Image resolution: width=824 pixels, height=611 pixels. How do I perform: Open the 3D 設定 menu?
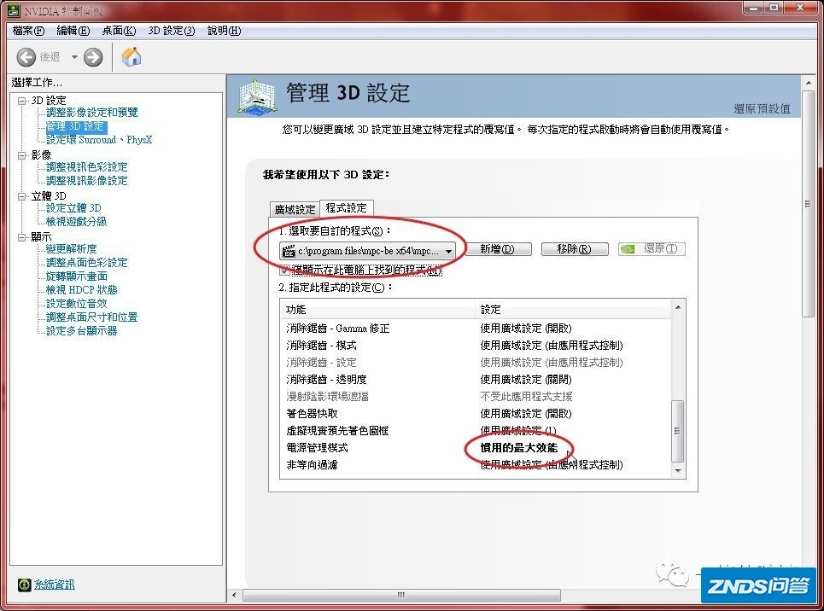coord(172,31)
